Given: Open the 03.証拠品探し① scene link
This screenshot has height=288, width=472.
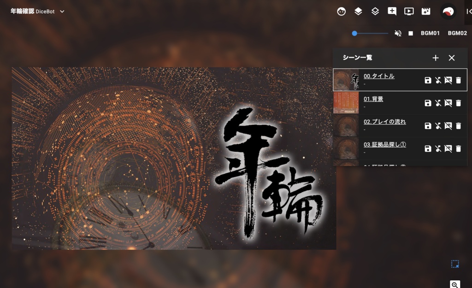Looking at the screenshot, I should coord(385,144).
